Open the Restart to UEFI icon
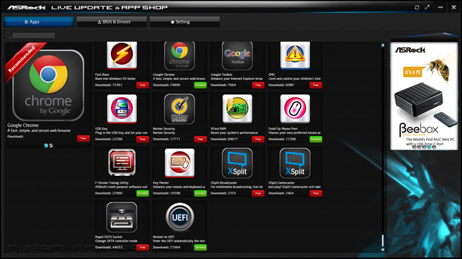The height and width of the screenshot is (259, 462). 180,217
